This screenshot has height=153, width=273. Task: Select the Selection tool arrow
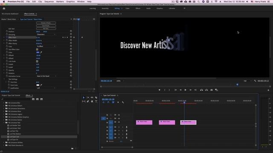click(x=84, y=97)
